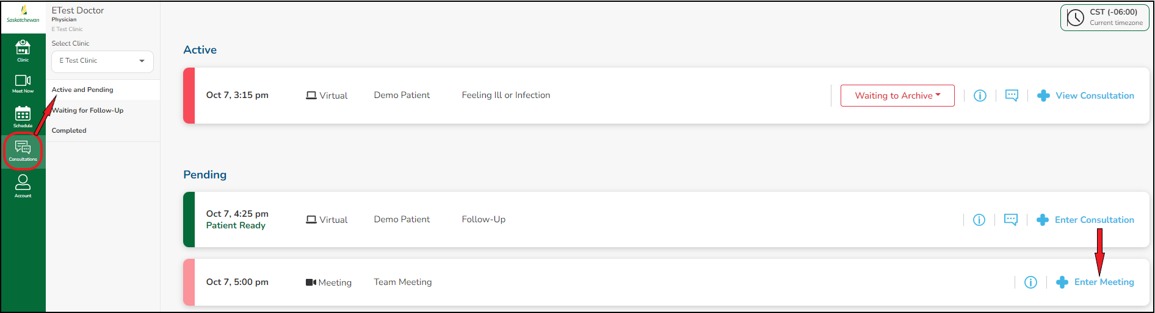Expand the E Test Clinic dropdown
1155x313 pixels.
(x=102, y=61)
